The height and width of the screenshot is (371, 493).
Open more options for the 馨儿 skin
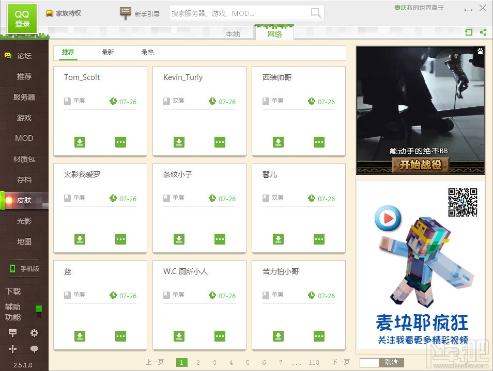pos(319,238)
